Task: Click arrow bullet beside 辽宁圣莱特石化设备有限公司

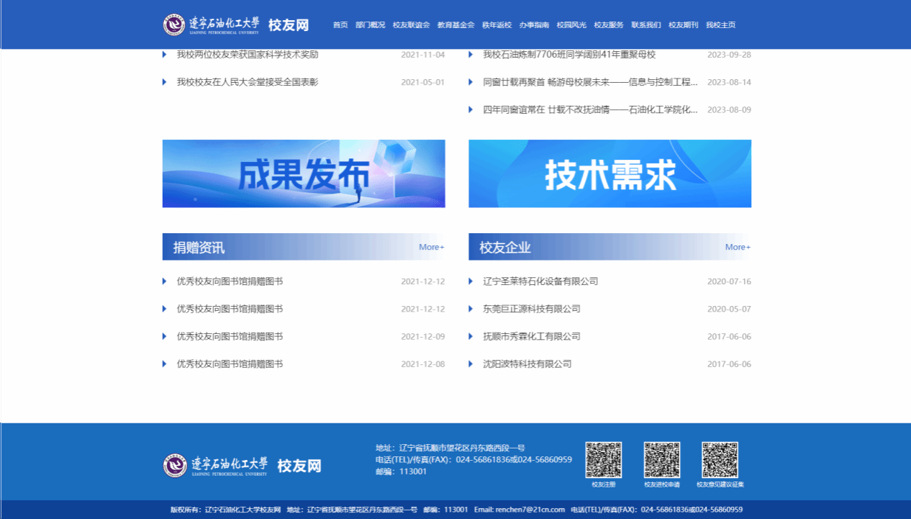Action: [x=471, y=281]
